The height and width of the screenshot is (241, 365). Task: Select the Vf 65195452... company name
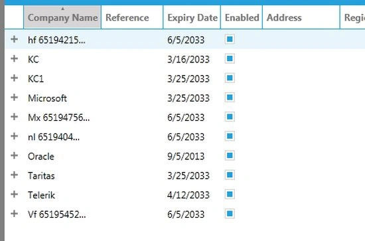coord(57,214)
